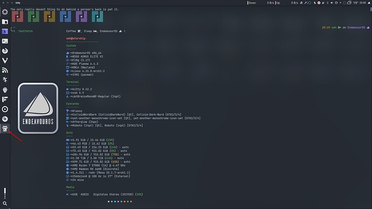The width and height of the screenshot is (372, 209).
Task: Switch desktops using the dock pager indicator
Action: (x=5, y=193)
